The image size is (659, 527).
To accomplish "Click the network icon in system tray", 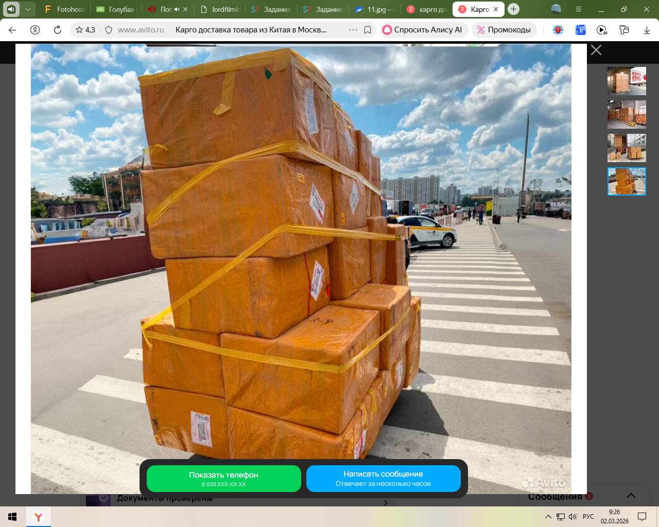I will (561, 517).
